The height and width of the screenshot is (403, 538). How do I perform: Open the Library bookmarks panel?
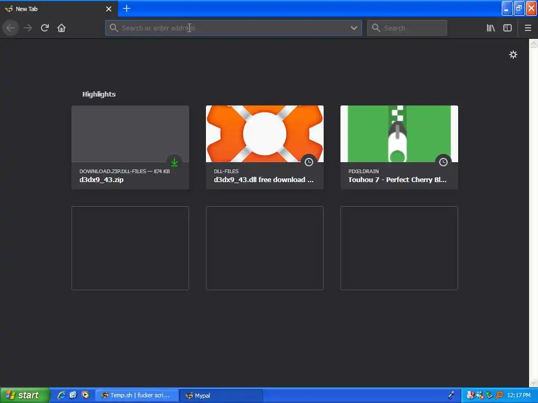491,28
